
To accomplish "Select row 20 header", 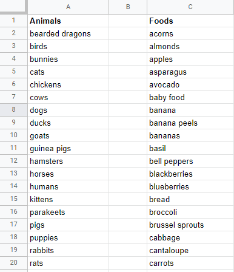I will 13,263.
